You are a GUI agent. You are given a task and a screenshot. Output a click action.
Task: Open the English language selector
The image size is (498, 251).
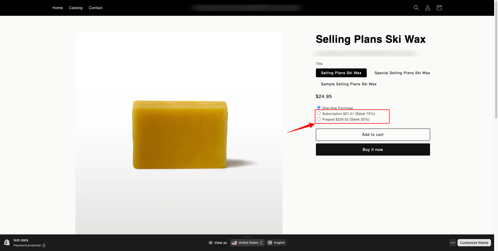click(x=279, y=243)
